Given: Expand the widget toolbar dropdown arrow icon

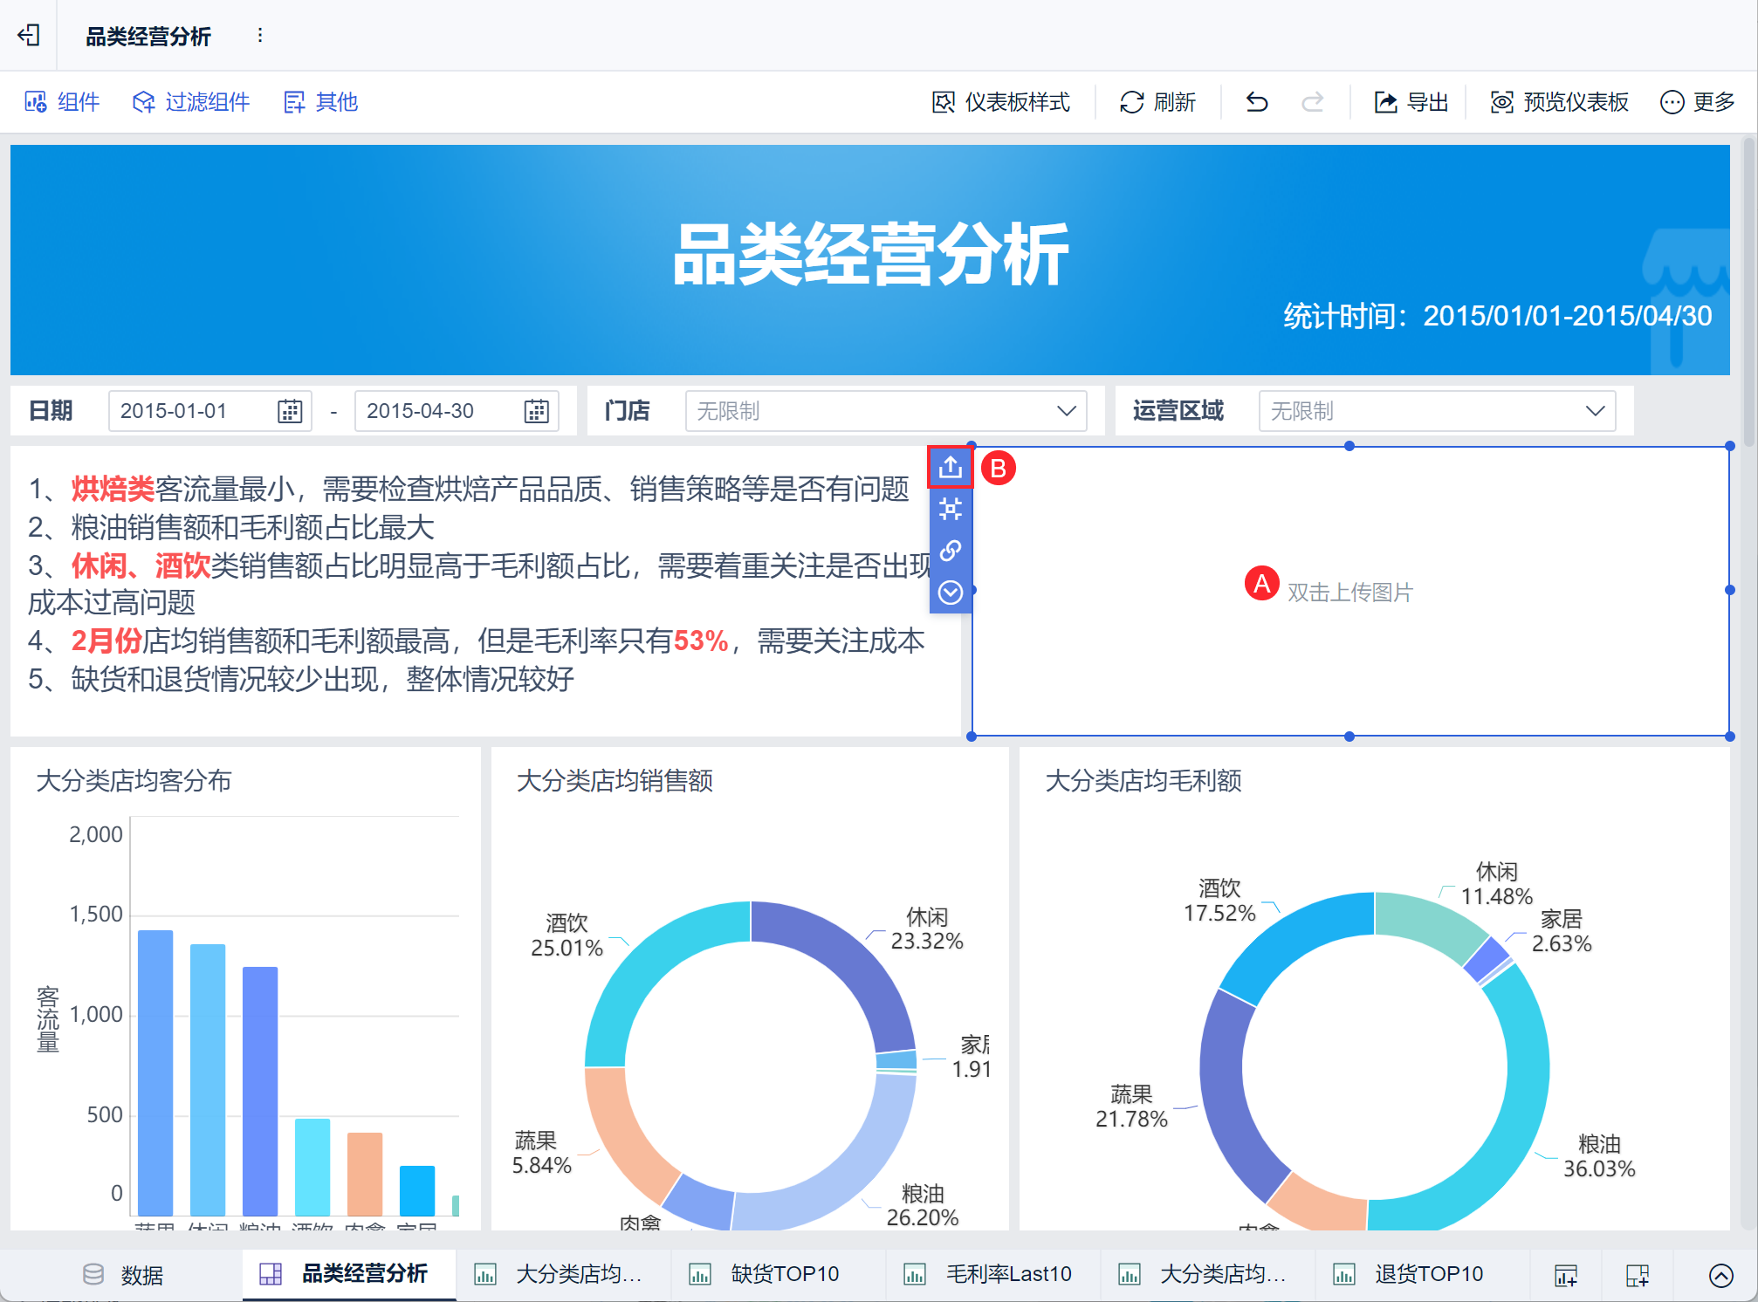Looking at the screenshot, I should coord(950,593).
